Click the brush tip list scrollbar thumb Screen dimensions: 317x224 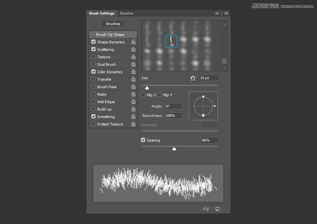click(x=225, y=61)
